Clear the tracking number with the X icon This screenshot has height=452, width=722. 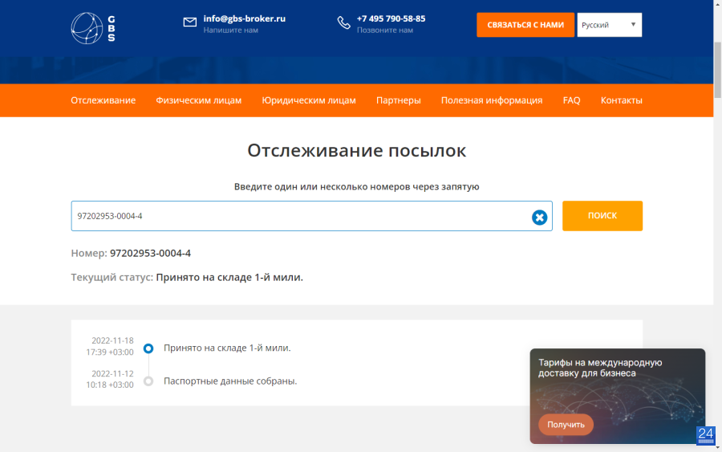(x=539, y=217)
